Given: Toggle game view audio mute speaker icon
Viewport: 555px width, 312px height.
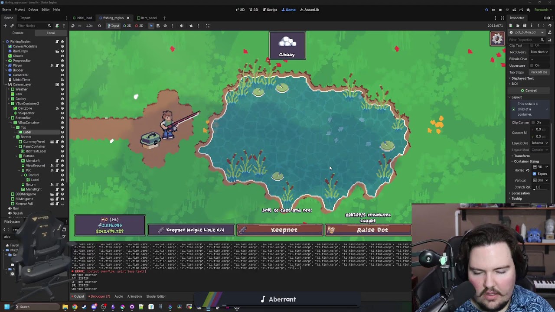Looking at the screenshot, I should 181,26.
